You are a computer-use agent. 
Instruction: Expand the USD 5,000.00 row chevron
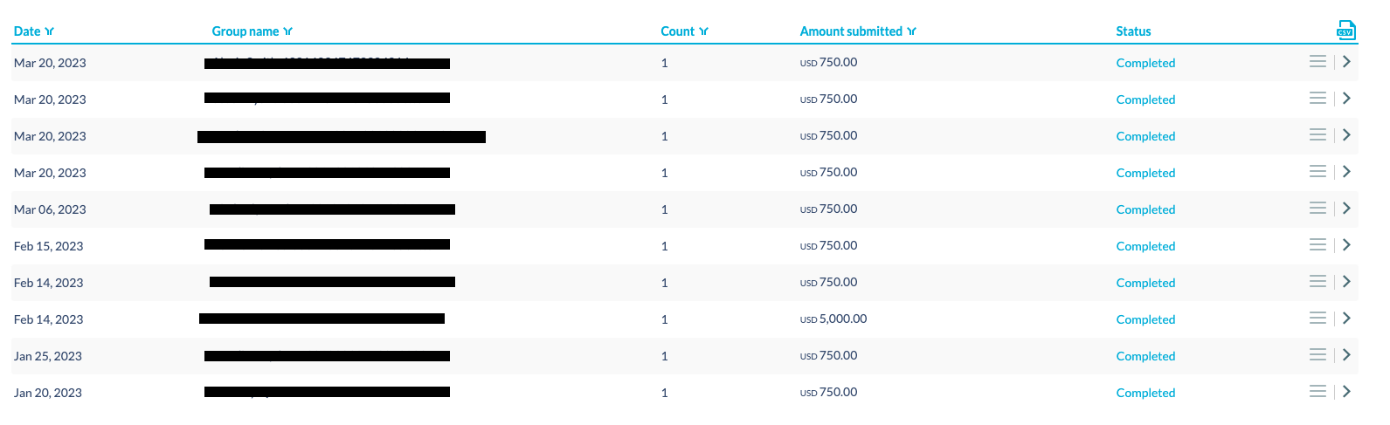tap(1346, 319)
